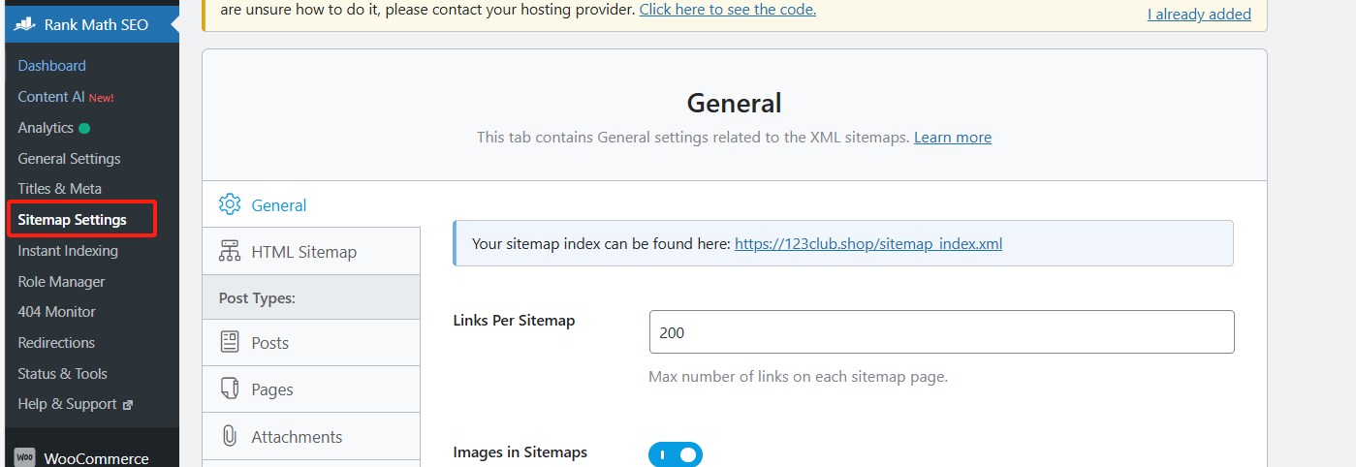The height and width of the screenshot is (467, 1356).
Task: Open Analytics in the Rank Math menu
Action: pyautogui.click(x=46, y=128)
